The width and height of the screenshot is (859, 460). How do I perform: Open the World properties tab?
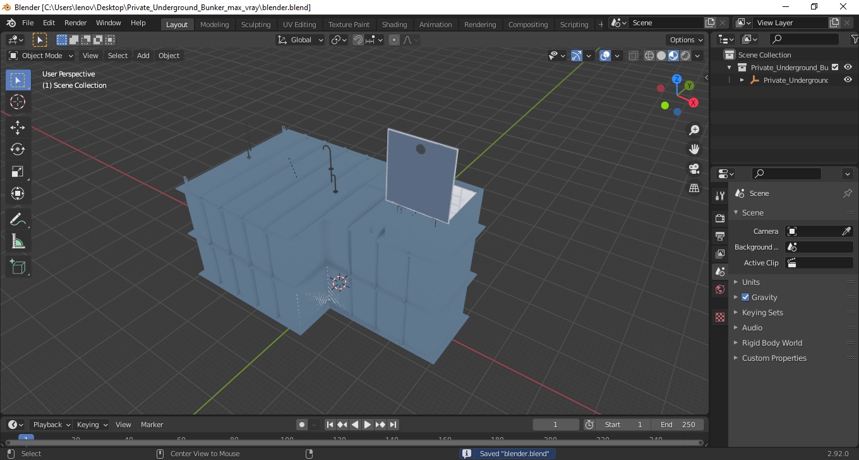720,289
